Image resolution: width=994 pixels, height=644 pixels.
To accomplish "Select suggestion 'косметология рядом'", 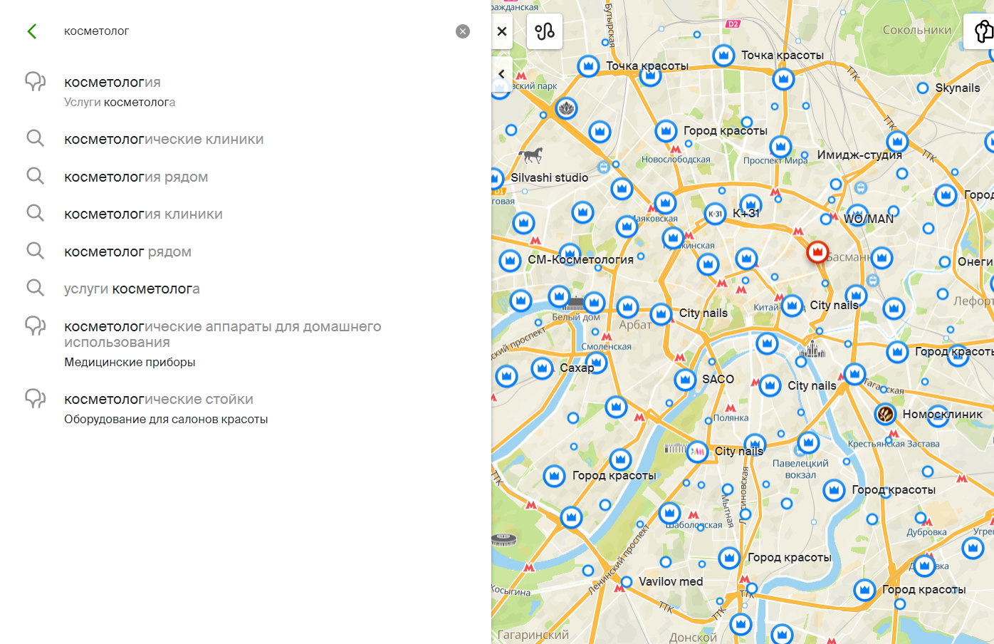I will click(246, 177).
